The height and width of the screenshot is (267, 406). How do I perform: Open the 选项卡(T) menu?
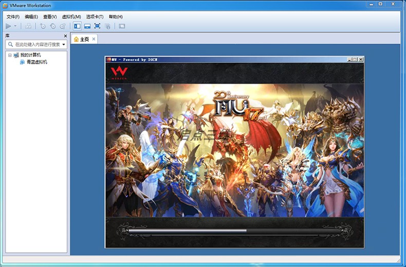tap(95, 17)
